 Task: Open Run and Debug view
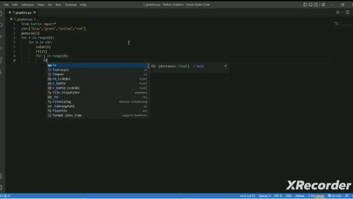click(x=1, y=48)
